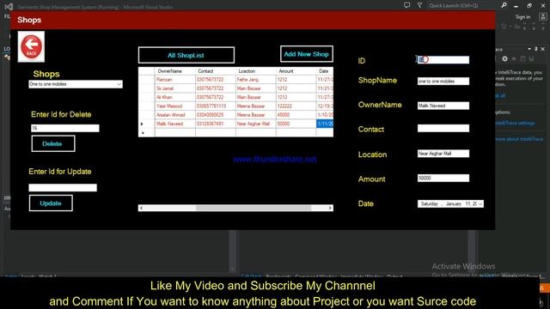Open the IntelliTrace settings link
This screenshot has width=550, height=309.
(515, 123)
